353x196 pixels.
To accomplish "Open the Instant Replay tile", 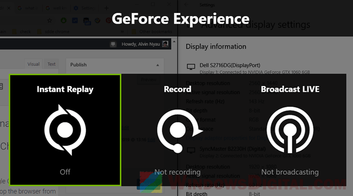I will [x=65, y=130].
